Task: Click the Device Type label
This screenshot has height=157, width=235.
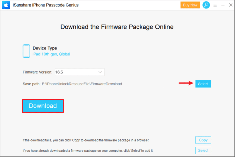Action: [x=45, y=48]
